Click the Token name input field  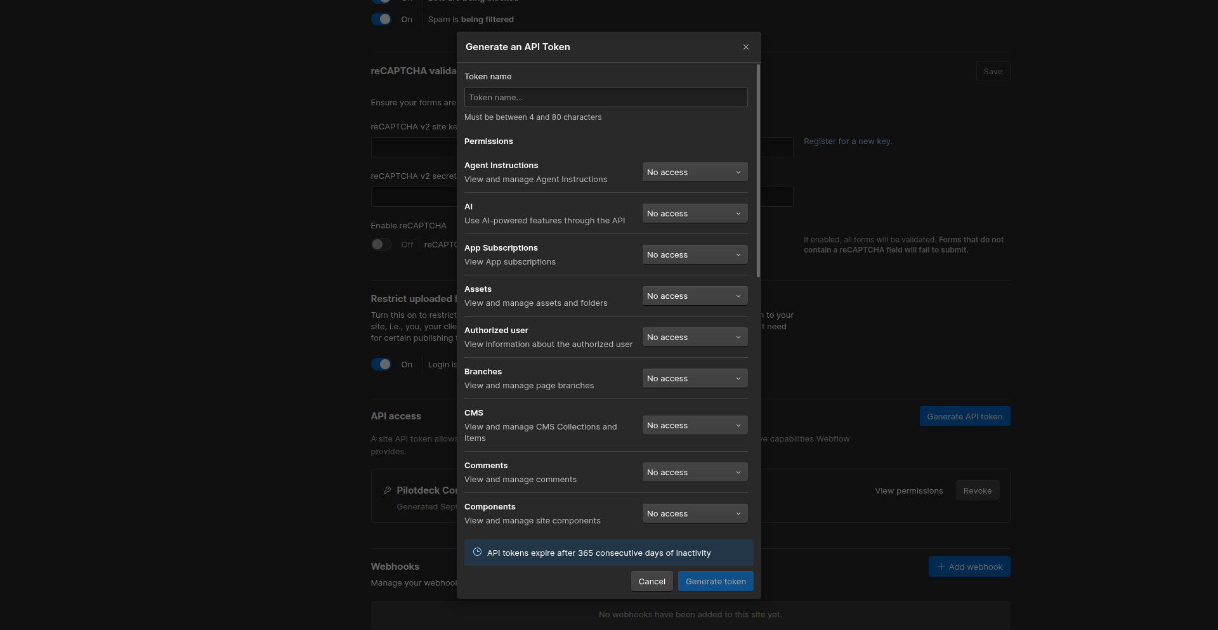pos(606,97)
